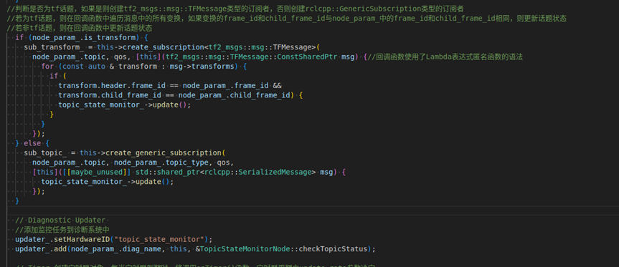This screenshot has height=267, width=619.
Task: Click "TopicStateMonitorNode" class name
Action: coord(245,249)
